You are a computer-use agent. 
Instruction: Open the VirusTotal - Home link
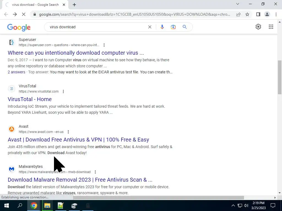coord(30,99)
